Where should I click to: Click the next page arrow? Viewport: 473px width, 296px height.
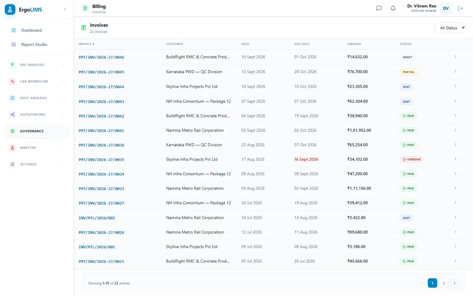click(454, 283)
